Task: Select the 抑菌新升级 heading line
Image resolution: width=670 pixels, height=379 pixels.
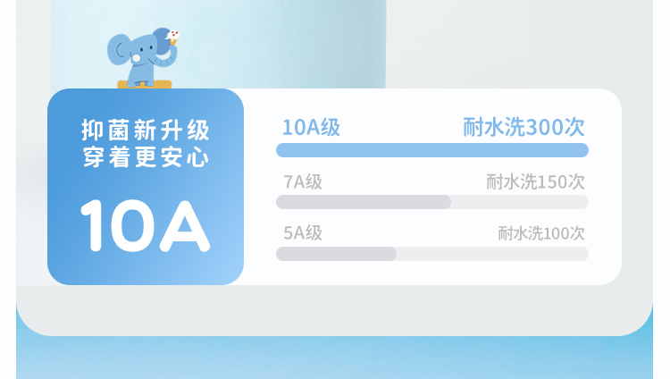Action: click(x=146, y=131)
